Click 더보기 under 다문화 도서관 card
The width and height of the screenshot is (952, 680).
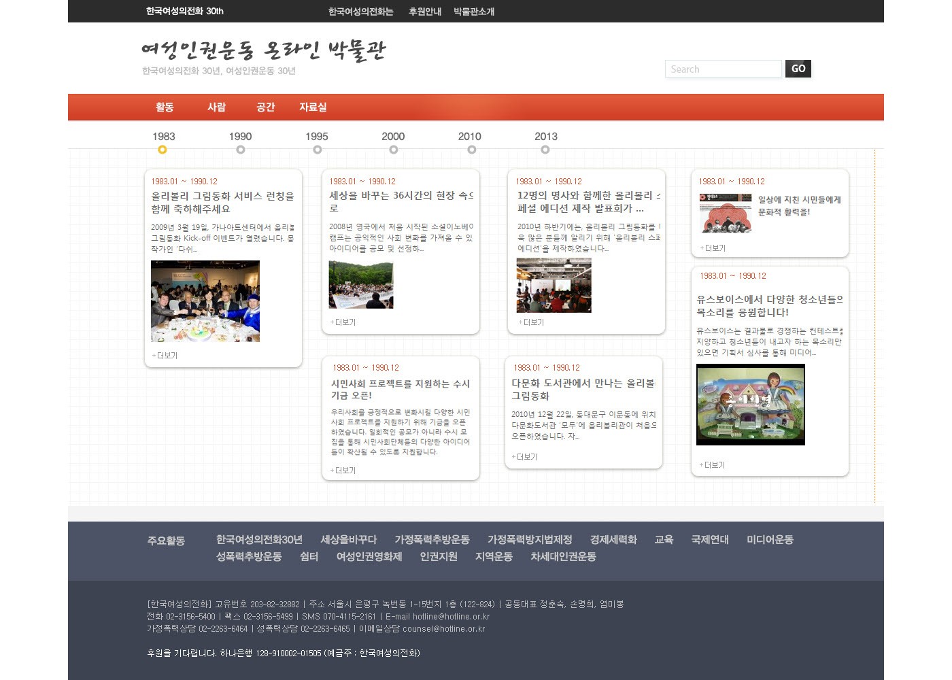(525, 457)
